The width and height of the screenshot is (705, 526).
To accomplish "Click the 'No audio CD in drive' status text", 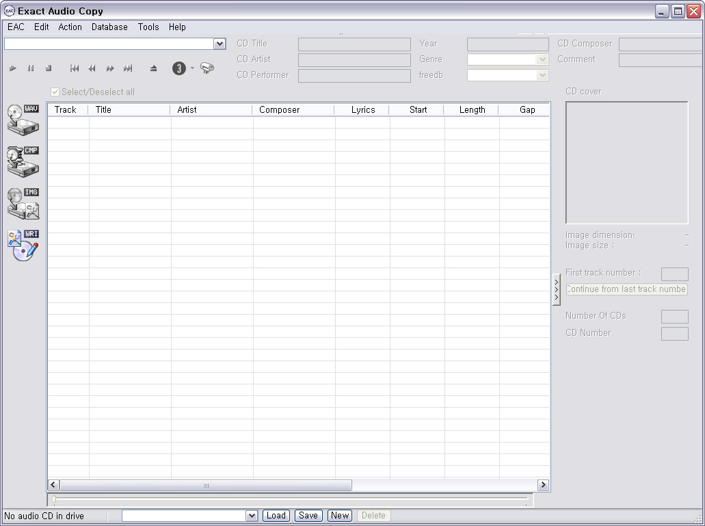I will coord(44,516).
